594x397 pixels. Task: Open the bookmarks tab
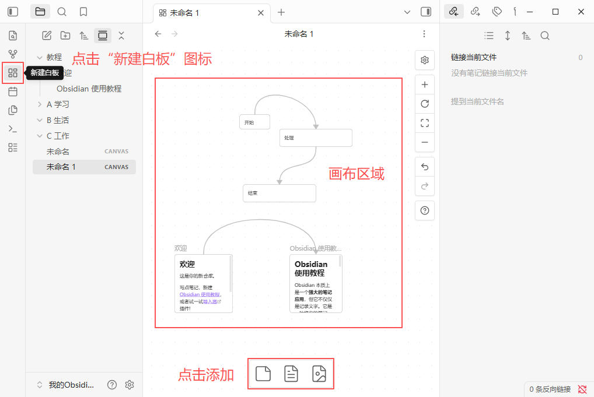[83, 12]
